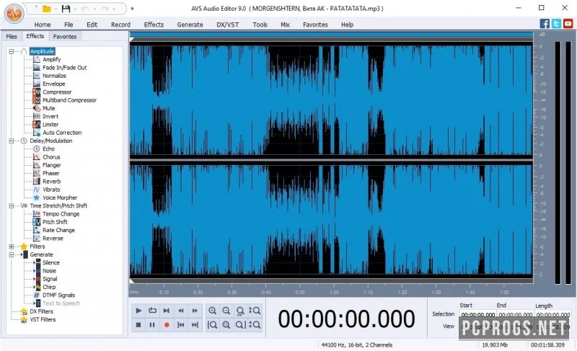Image resolution: width=577 pixels, height=351 pixels.
Task: Switch to the Favorites panel tab
Action: click(65, 36)
